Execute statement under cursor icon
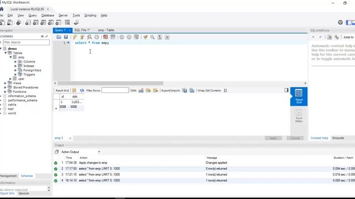 [x=82, y=37]
